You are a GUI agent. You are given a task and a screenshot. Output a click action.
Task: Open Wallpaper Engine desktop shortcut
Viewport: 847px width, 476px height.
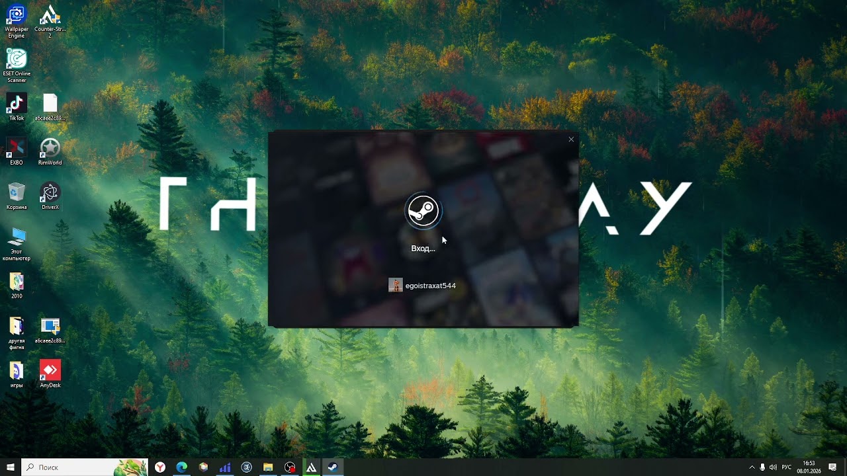point(17,20)
